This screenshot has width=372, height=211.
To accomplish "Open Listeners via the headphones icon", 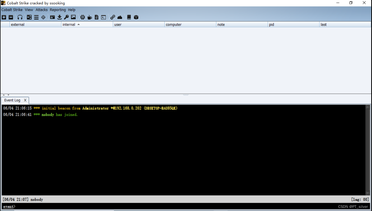I will (x=20, y=17).
